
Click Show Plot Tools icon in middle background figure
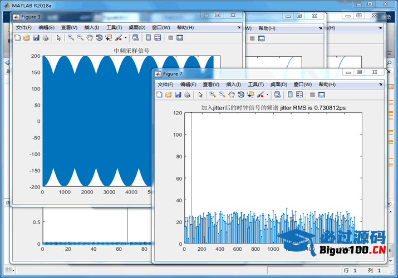click(x=261, y=38)
